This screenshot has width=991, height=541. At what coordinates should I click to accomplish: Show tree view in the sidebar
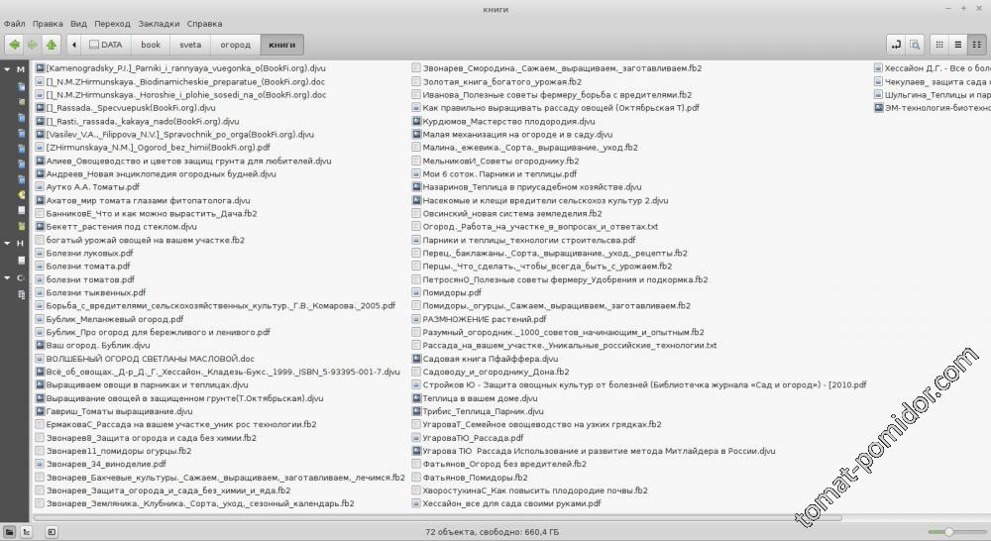pyautogui.click(x=27, y=532)
